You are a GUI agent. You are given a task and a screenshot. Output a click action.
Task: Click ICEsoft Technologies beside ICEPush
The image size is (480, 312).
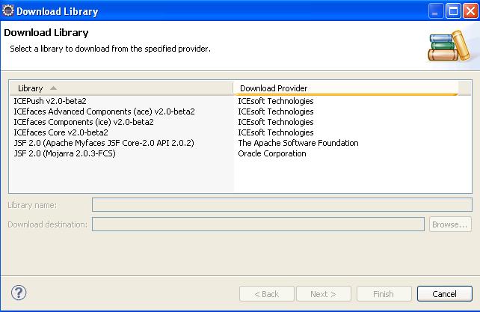pyautogui.click(x=276, y=101)
